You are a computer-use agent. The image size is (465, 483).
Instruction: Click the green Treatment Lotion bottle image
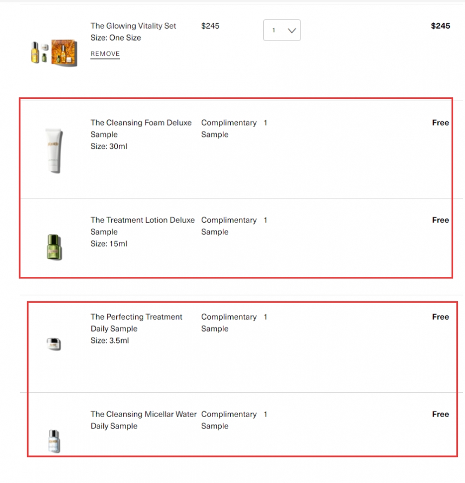tap(54, 247)
